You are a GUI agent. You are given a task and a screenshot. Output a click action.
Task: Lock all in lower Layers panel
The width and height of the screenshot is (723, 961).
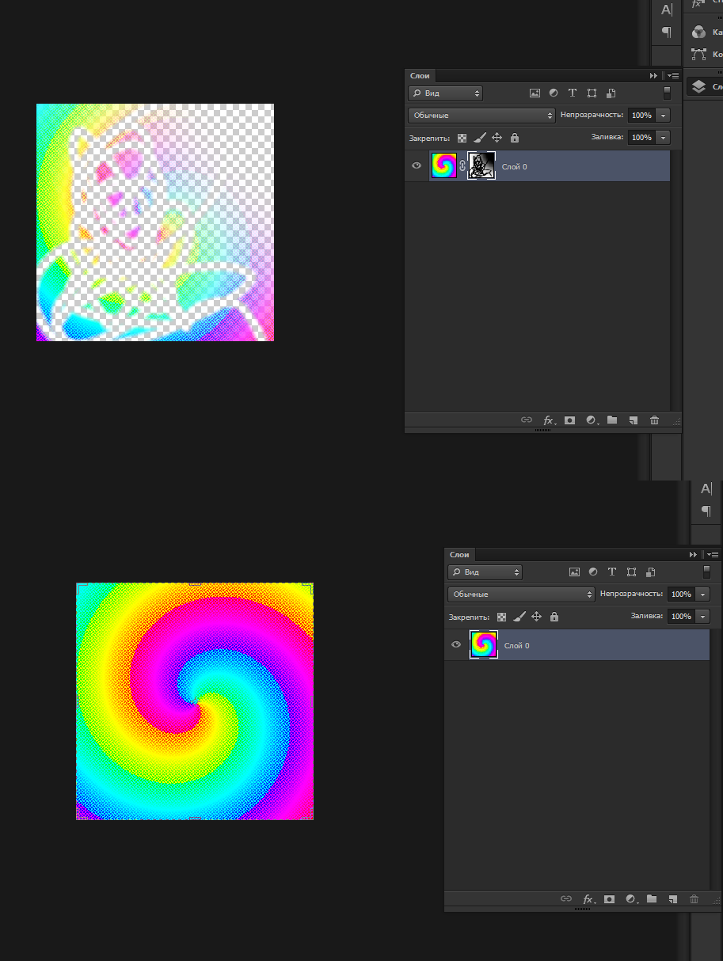click(554, 617)
